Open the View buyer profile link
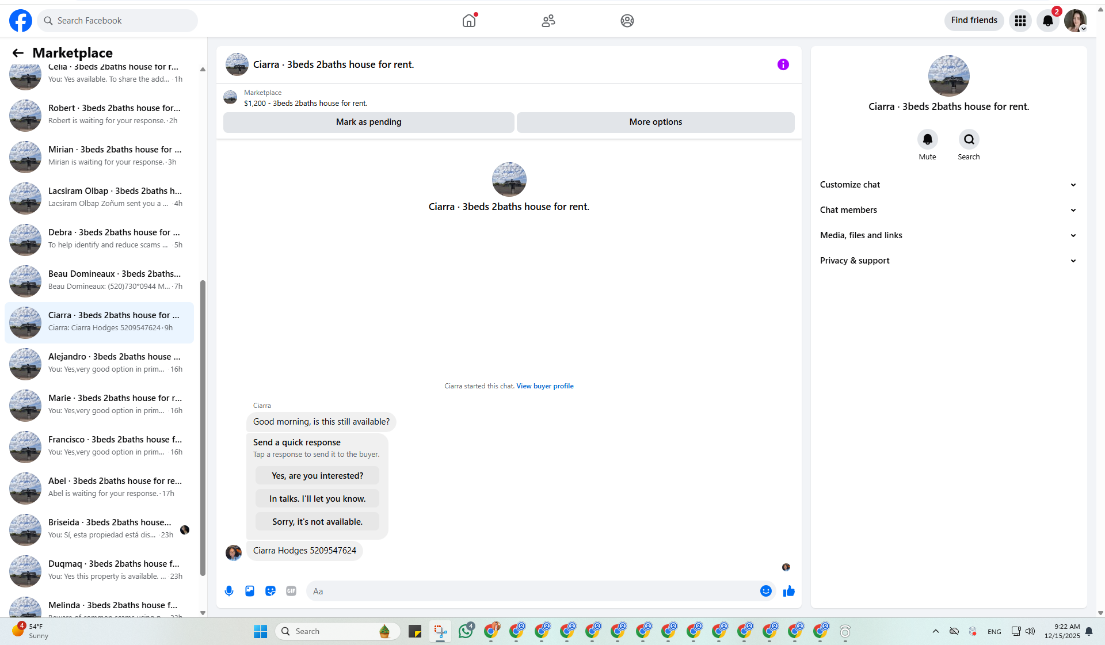 click(x=545, y=386)
